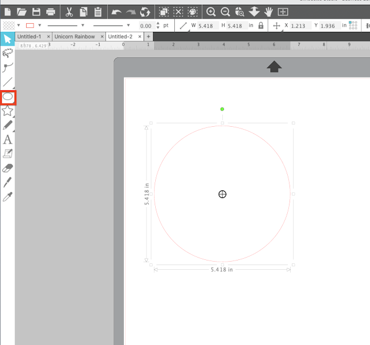
Task: Zoom in on the canvas
Action: click(211, 12)
